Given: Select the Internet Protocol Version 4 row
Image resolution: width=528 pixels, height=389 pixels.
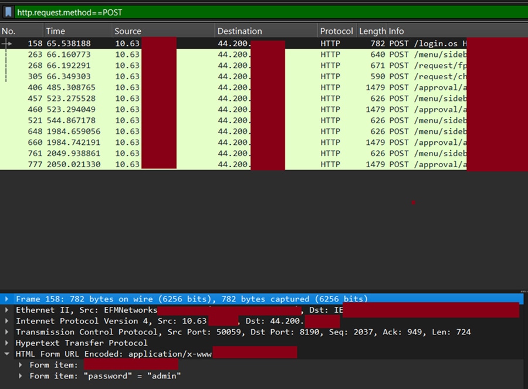Looking at the screenshot, I should click(262, 321).
